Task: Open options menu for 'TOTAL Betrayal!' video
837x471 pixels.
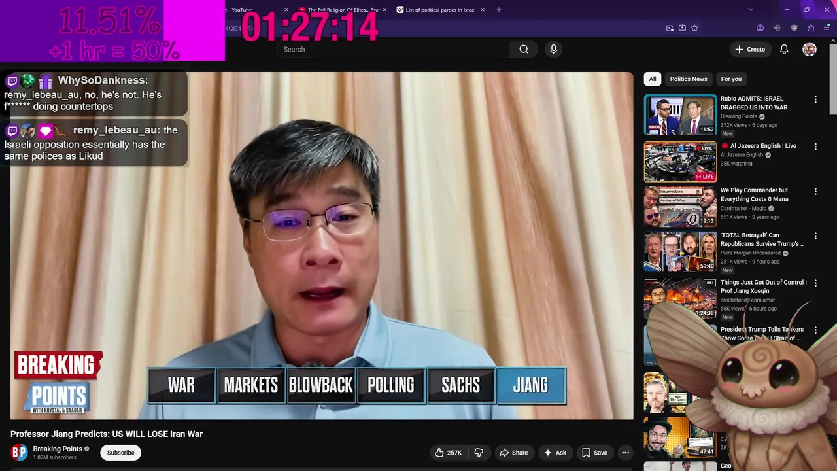Action: [815, 236]
